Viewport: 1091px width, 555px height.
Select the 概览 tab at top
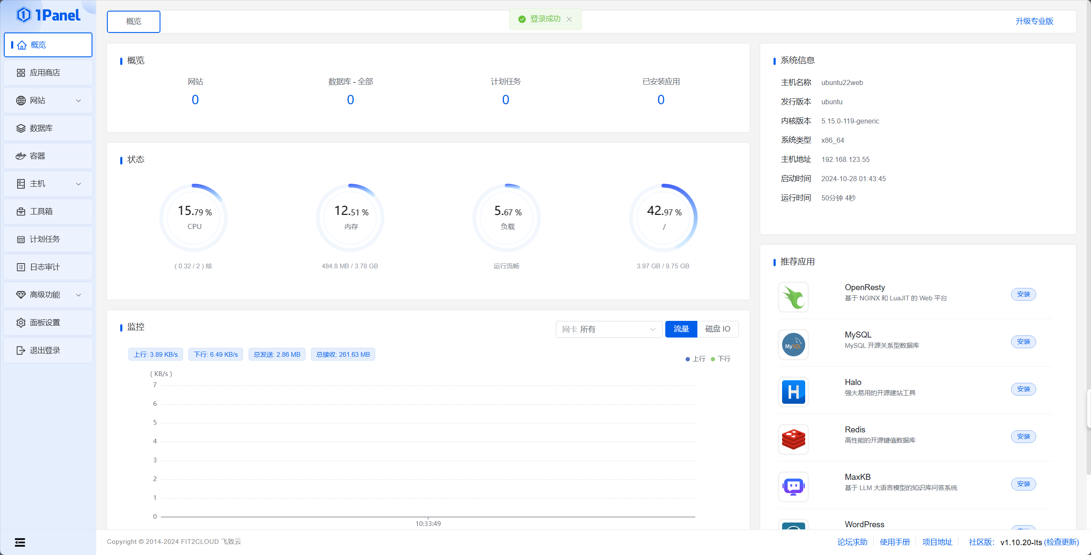[x=133, y=21]
